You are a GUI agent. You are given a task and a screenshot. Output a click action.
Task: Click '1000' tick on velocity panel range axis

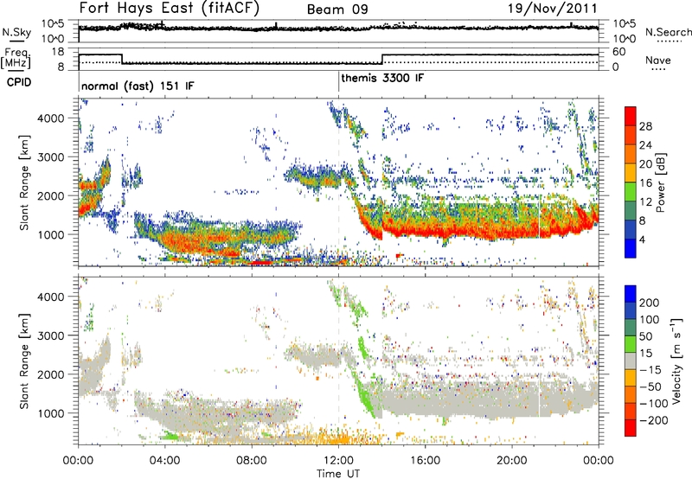[51, 413]
